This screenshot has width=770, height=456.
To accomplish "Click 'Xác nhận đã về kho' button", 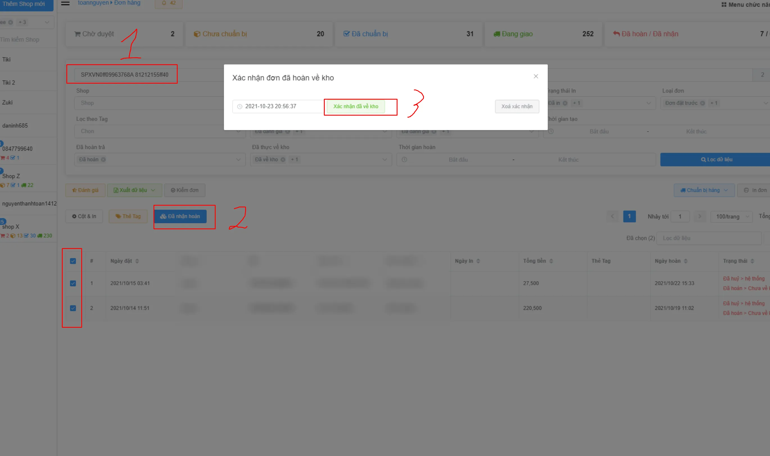I will pos(356,107).
